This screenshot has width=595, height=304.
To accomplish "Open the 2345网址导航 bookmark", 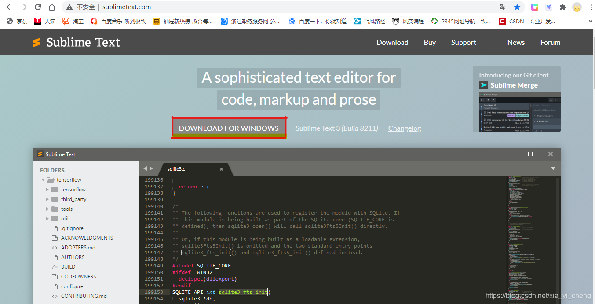I will pyautogui.click(x=460, y=21).
